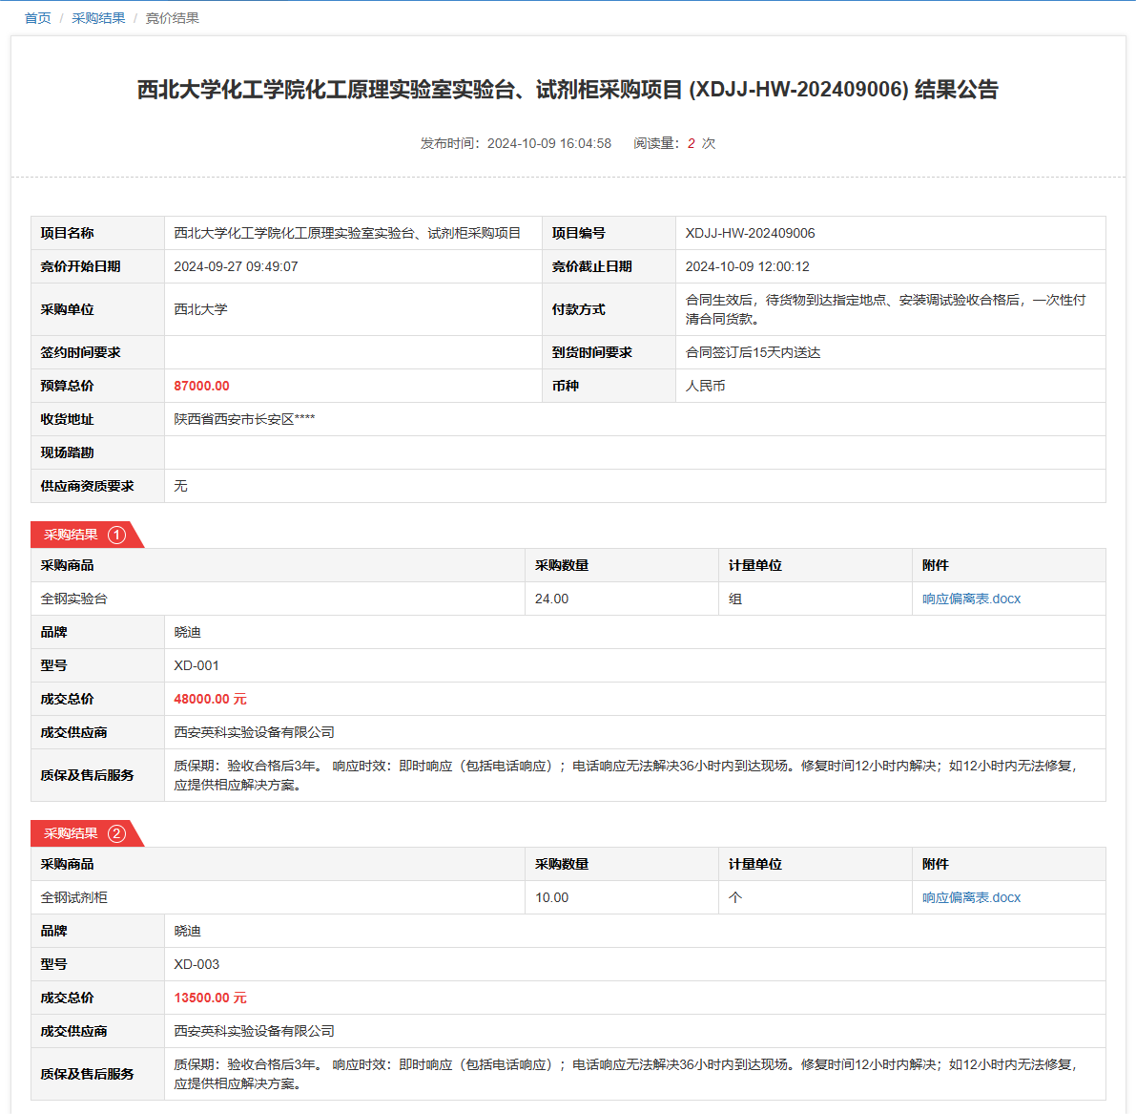Click the project number XDJJ-HW-202409006 table cell
The height and width of the screenshot is (1114, 1136).
coord(750,233)
